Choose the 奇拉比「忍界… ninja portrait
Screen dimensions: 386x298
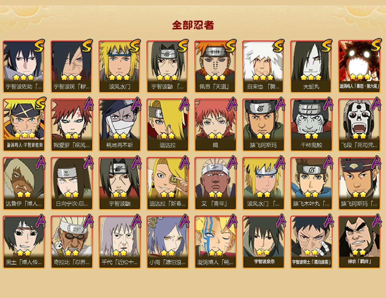72,242
